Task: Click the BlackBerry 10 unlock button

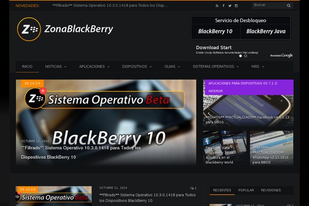Action: click(x=216, y=31)
